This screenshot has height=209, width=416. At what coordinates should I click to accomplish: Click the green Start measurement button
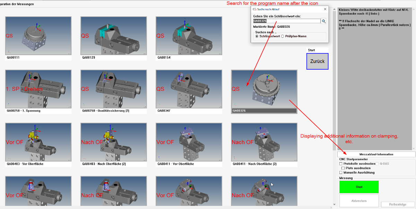click(x=359, y=187)
